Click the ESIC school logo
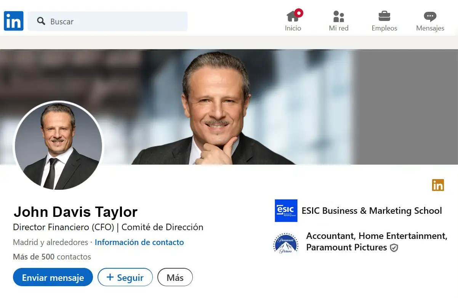The height and width of the screenshot is (298, 458). click(x=286, y=210)
